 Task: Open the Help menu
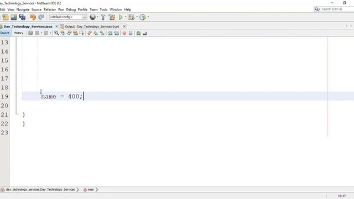[128, 9]
